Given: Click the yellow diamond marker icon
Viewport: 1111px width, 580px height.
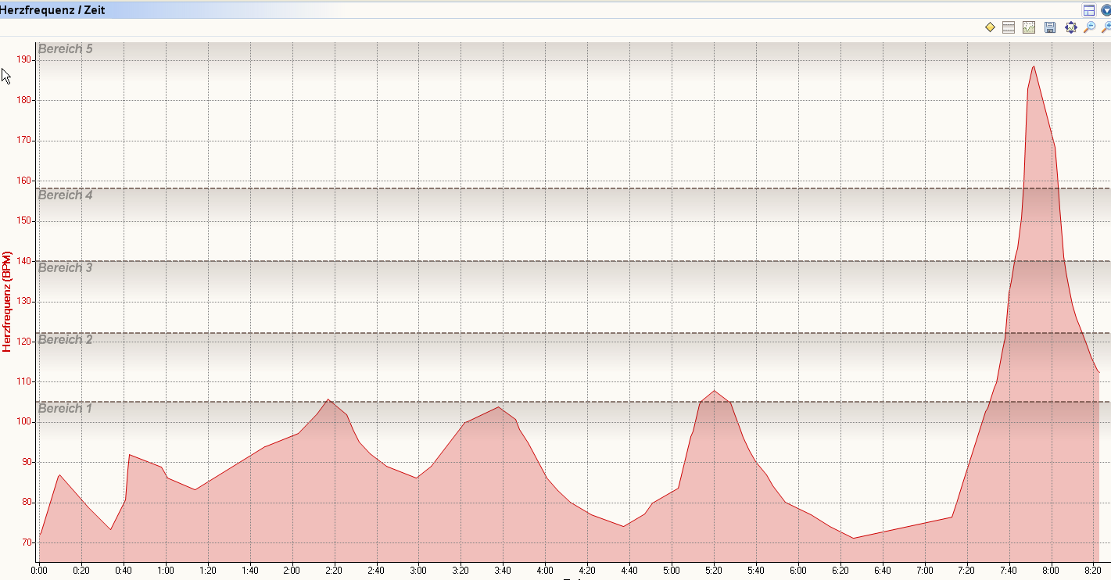Looking at the screenshot, I should [990, 27].
